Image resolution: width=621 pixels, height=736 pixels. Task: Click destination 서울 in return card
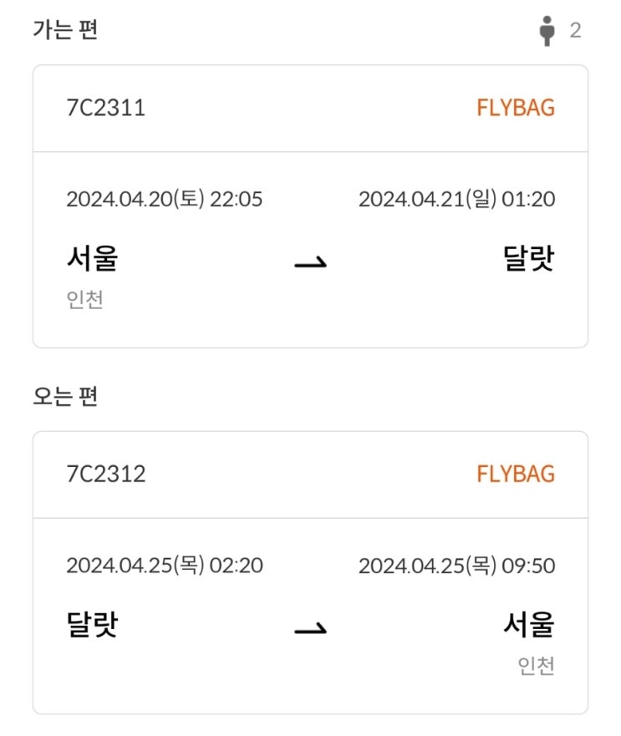coord(529,624)
